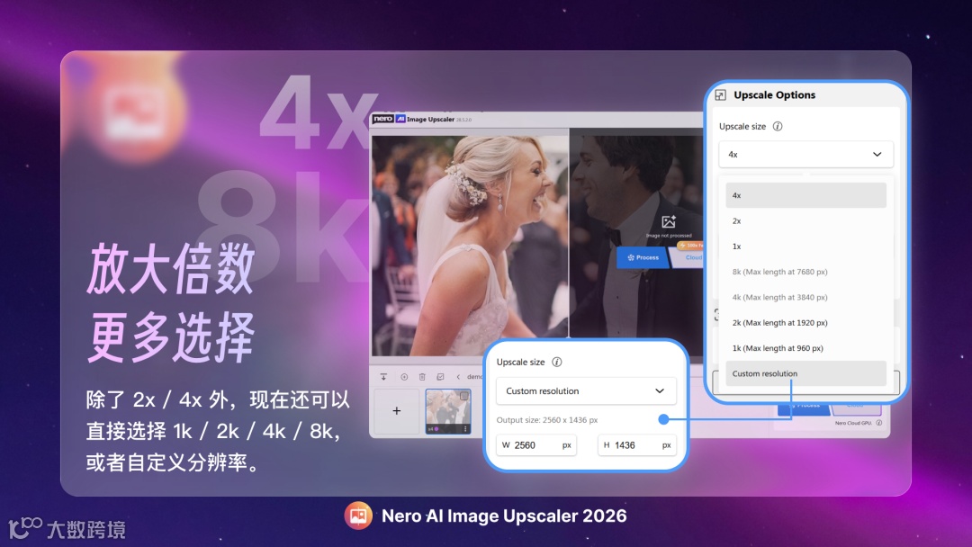Select the wedding photo thumbnail
The height and width of the screenshot is (547, 972).
point(447,411)
